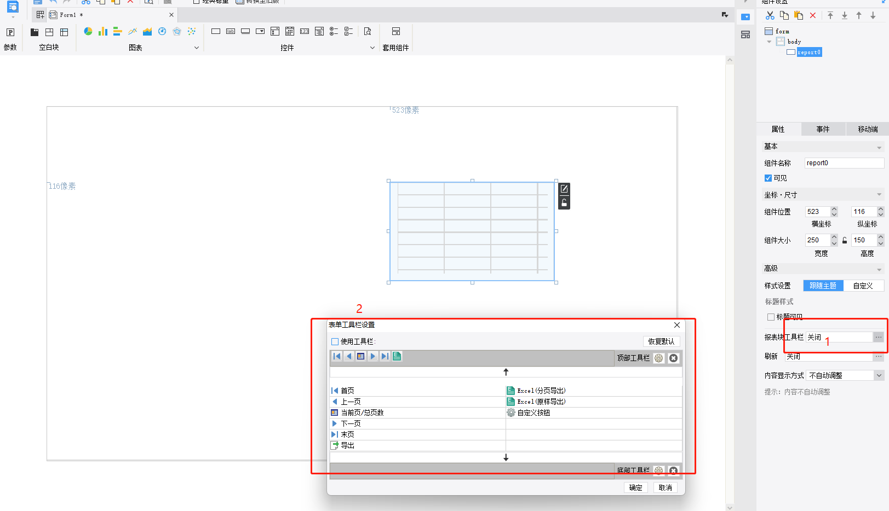Select report0 in component tree

[x=809, y=52]
